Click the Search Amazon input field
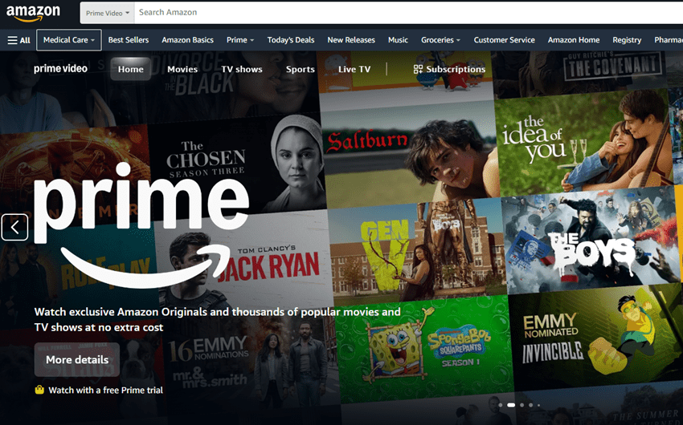683x425 pixels. click(408, 13)
